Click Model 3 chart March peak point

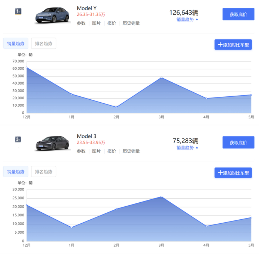pos(161,197)
